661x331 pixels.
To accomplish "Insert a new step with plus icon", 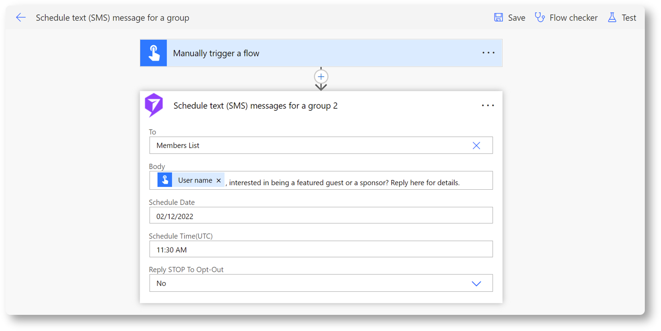I will point(321,77).
